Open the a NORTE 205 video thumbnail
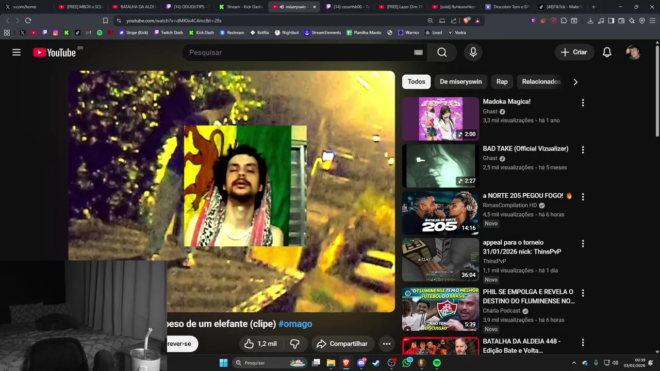The image size is (660, 371). (440, 213)
